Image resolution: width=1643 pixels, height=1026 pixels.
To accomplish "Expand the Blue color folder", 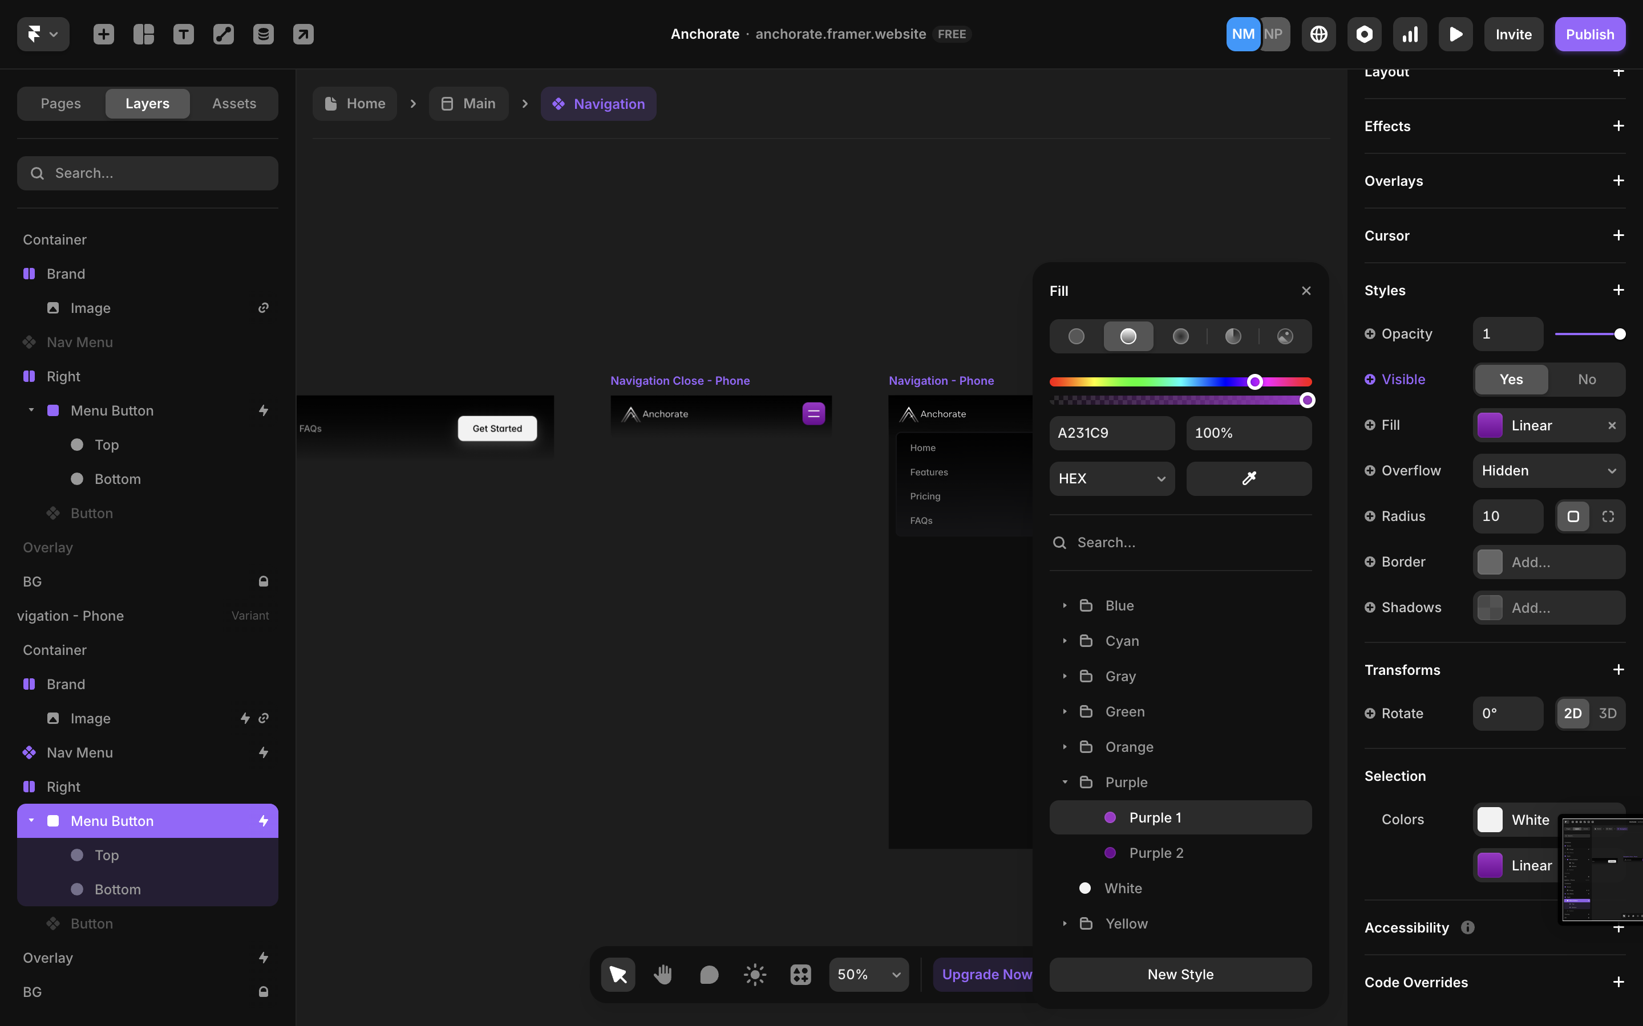I will 1065,605.
